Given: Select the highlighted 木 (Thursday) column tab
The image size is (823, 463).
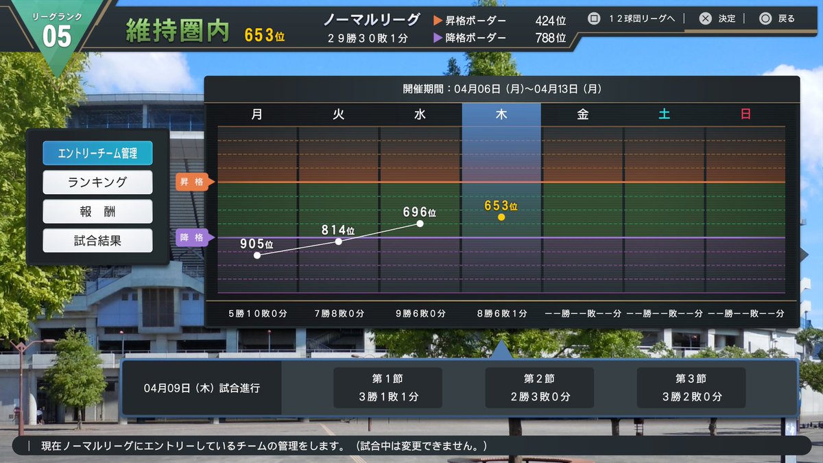Looking at the screenshot, I should tap(501, 115).
